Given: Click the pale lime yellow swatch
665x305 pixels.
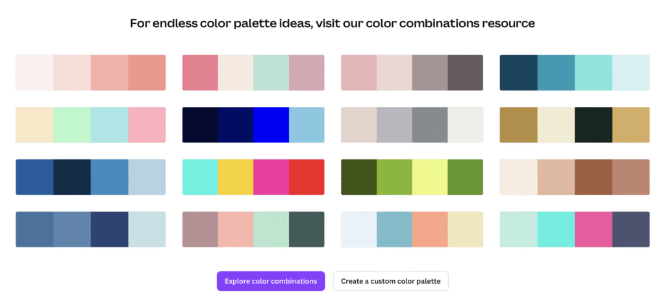Looking at the screenshot, I should coord(430,177).
